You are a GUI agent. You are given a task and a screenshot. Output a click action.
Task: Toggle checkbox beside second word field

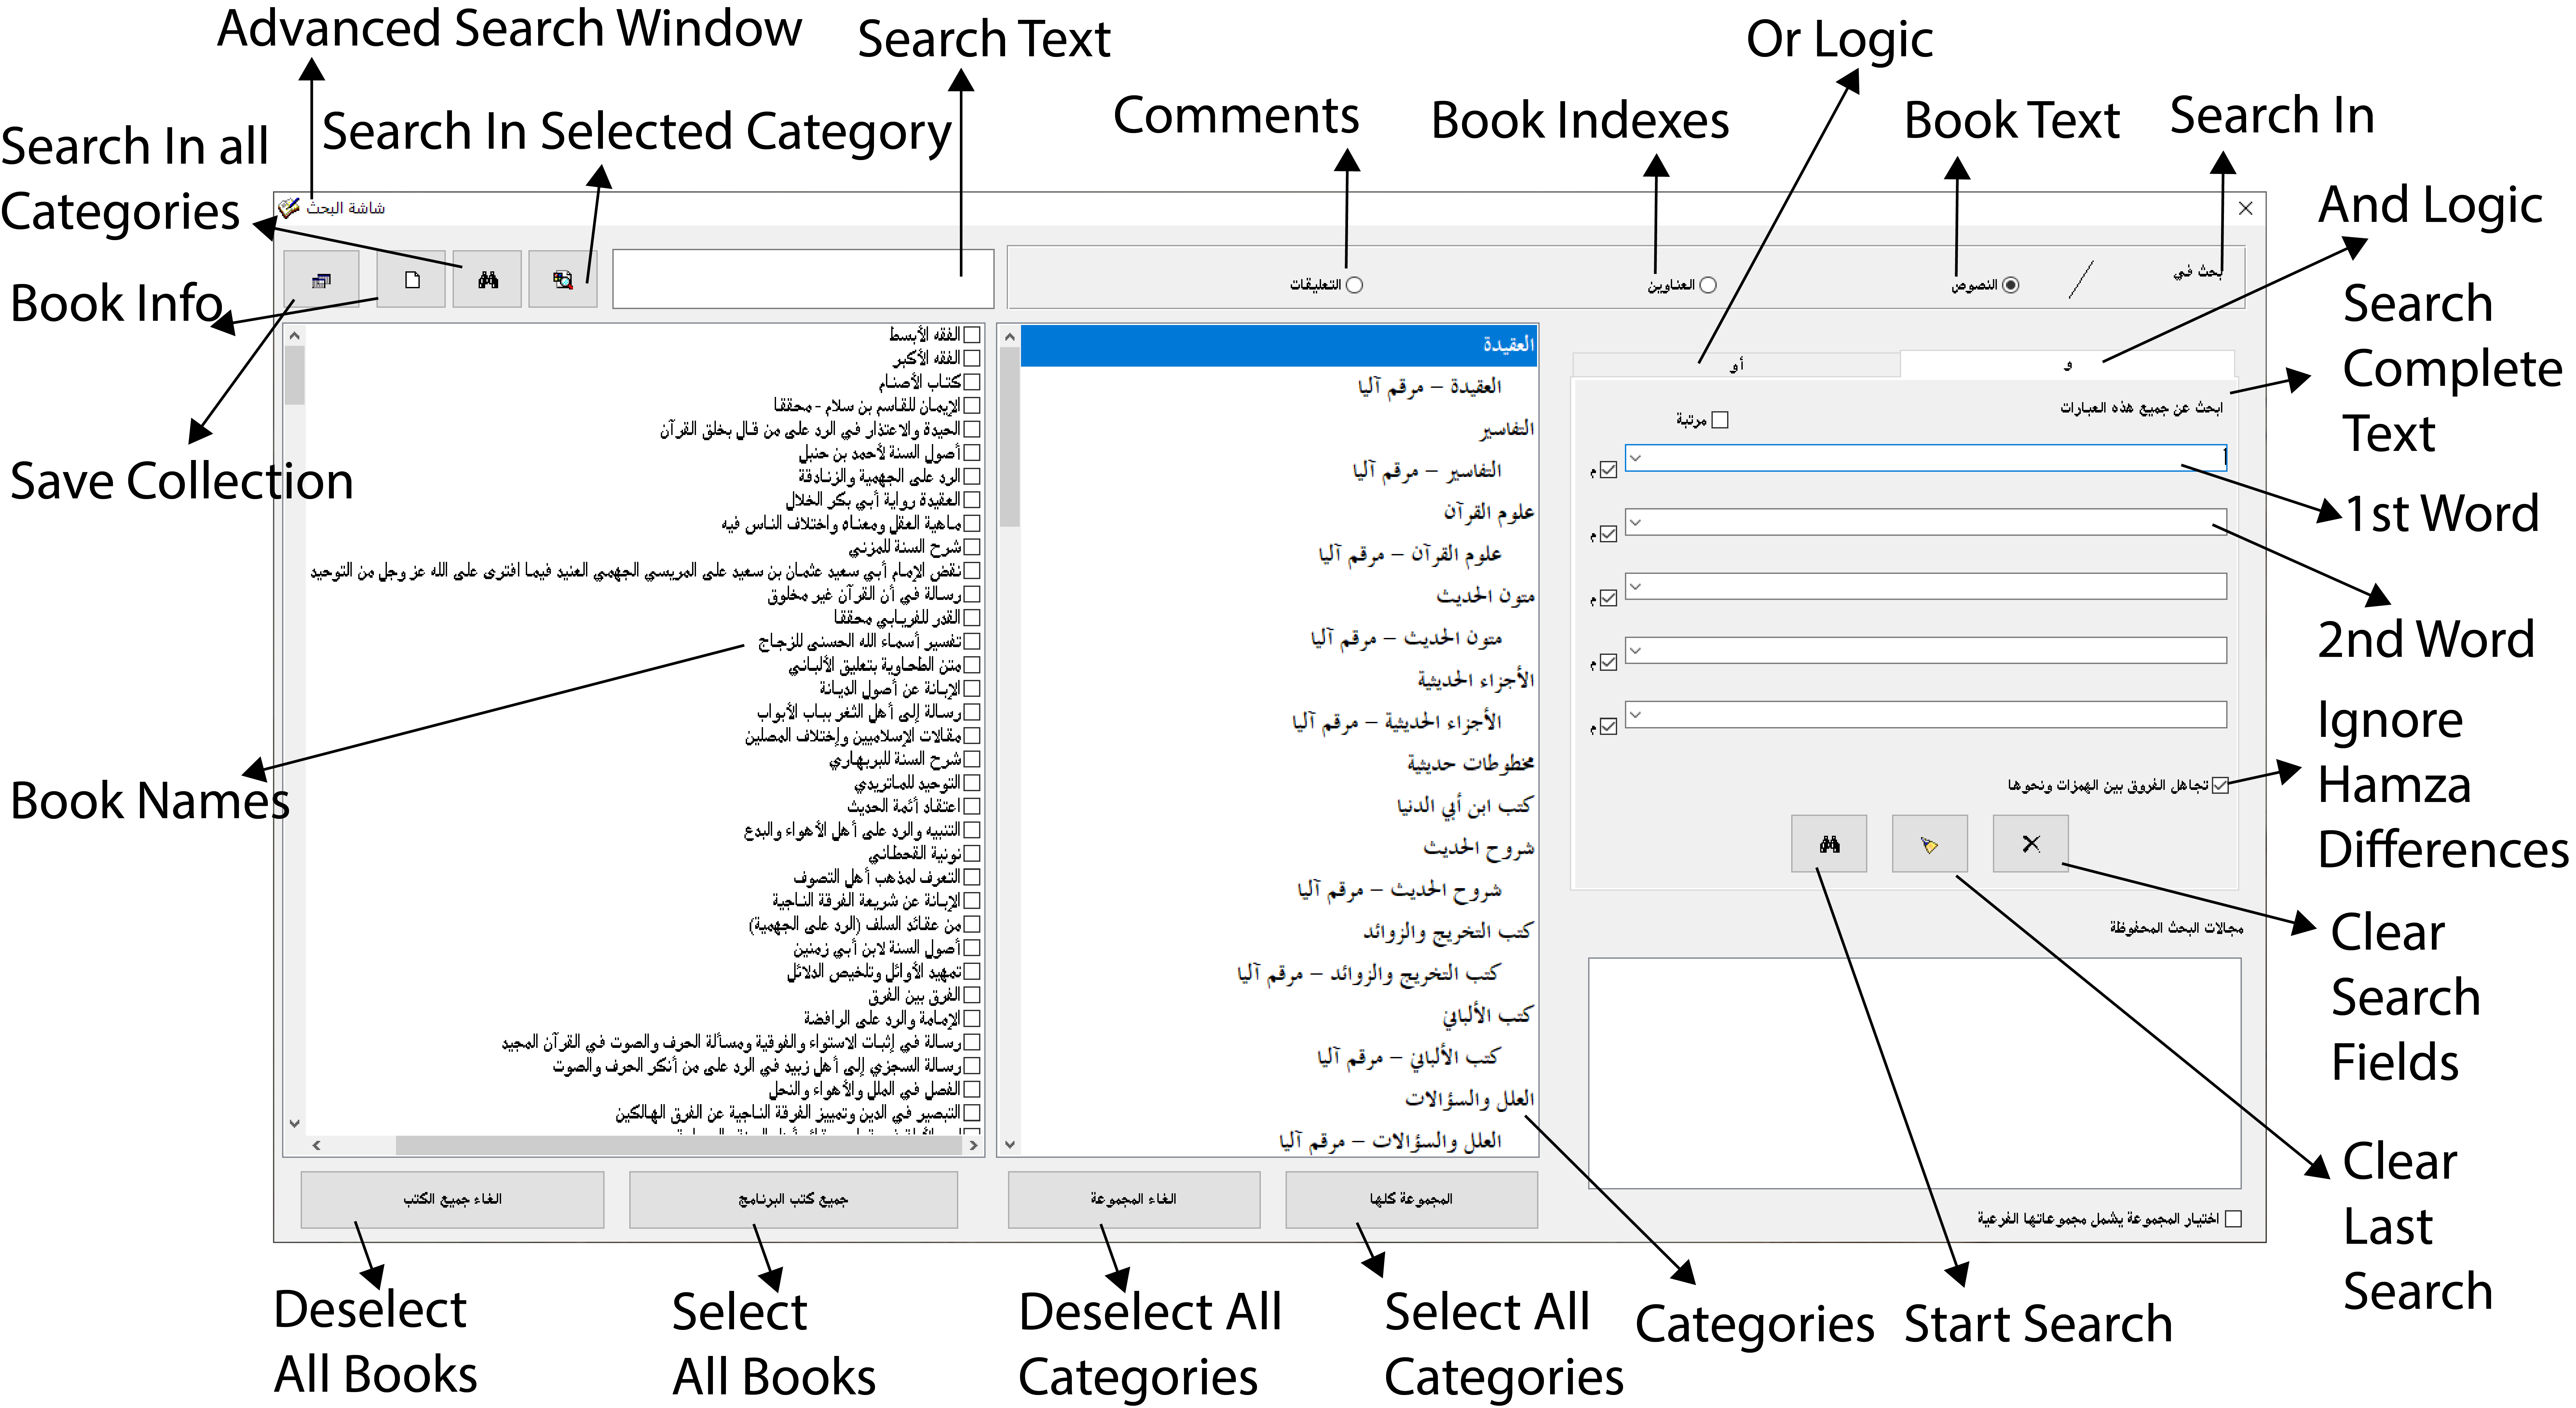[1608, 534]
